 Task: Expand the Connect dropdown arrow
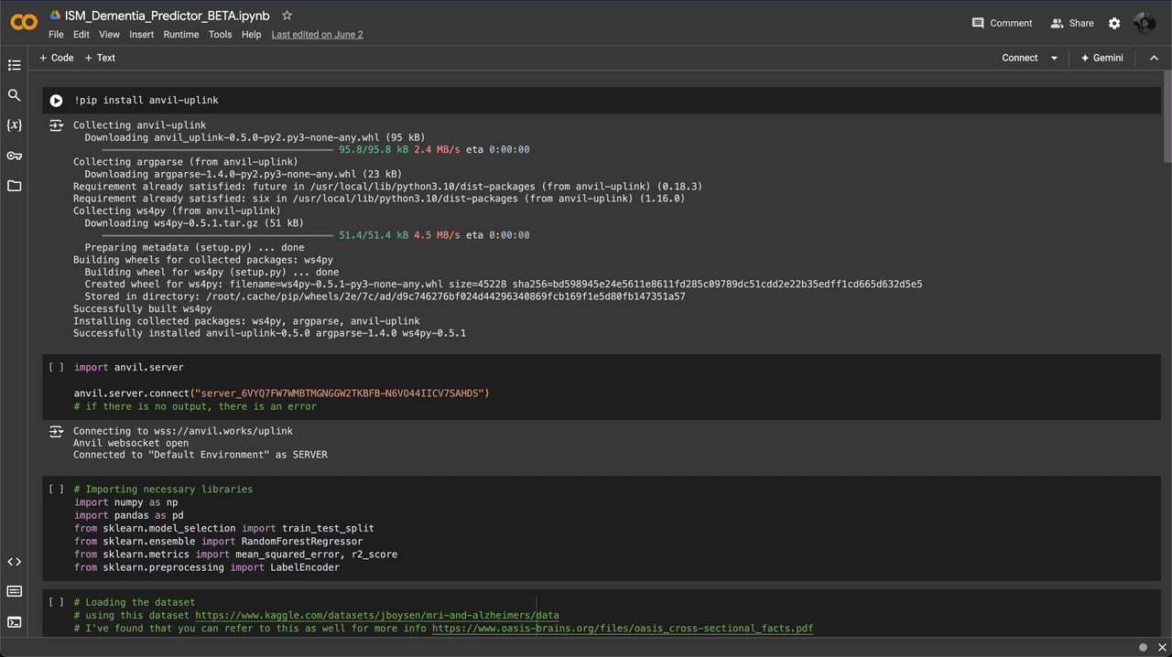(1054, 58)
